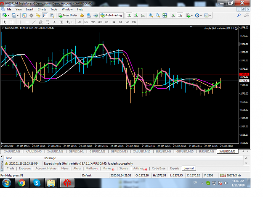Click the globe signals icon
263x197 pixels.
click(x=96, y=16)
